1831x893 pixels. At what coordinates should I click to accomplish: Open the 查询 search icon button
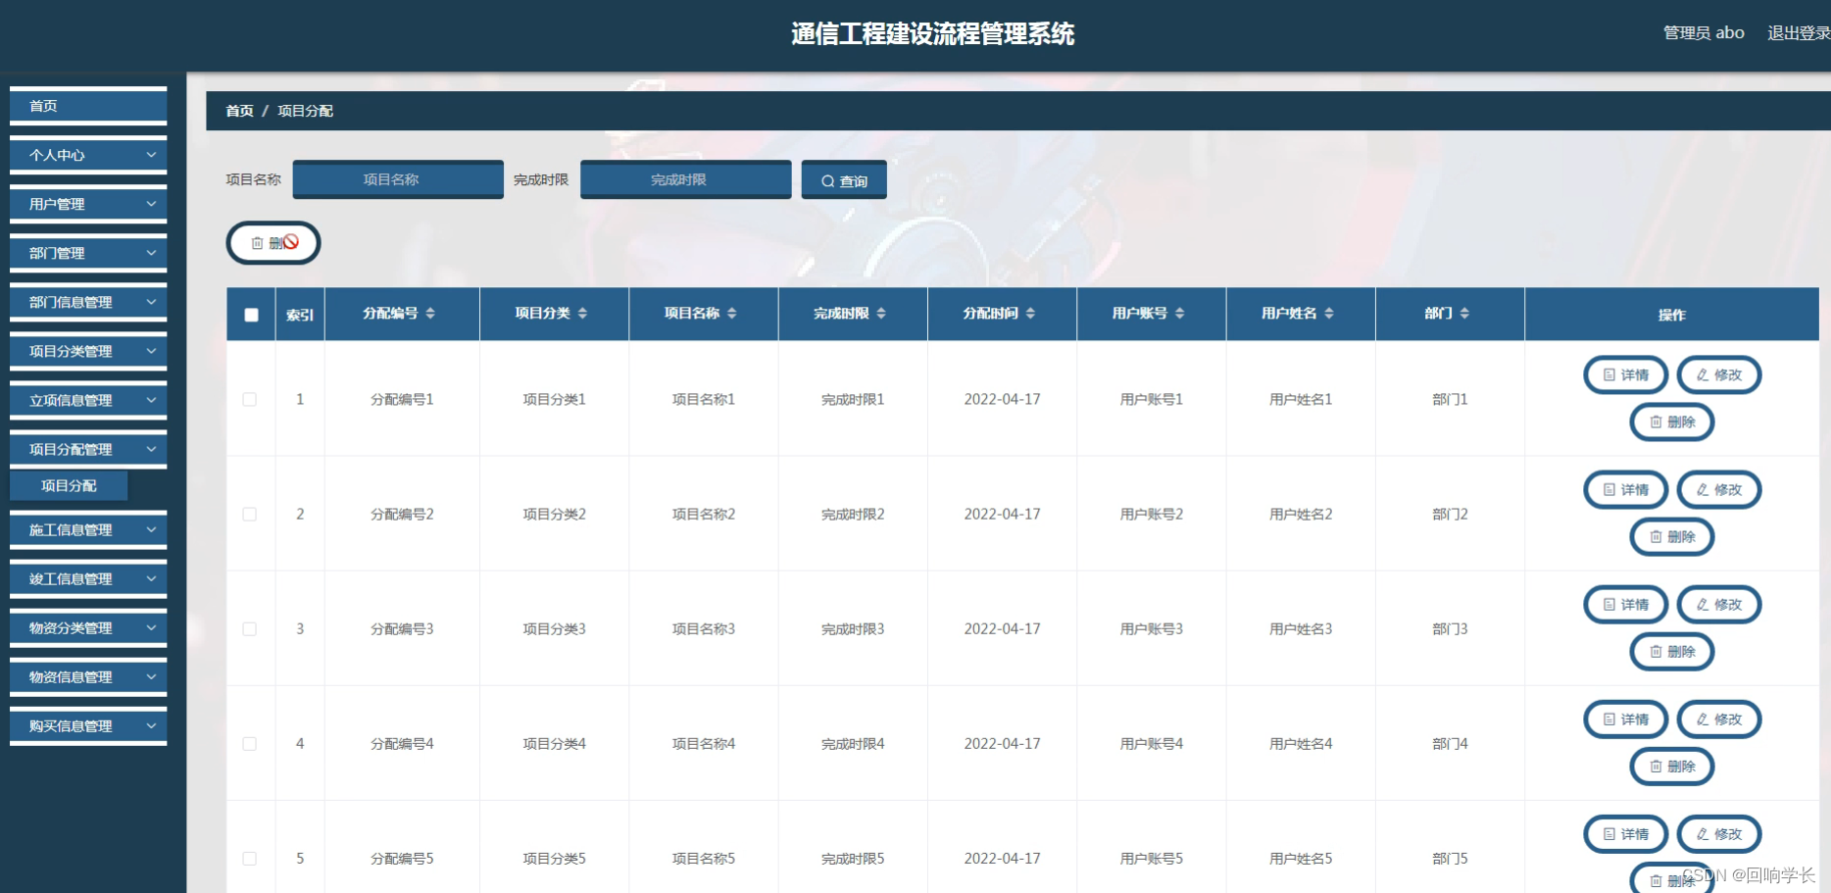pos(843,179)
